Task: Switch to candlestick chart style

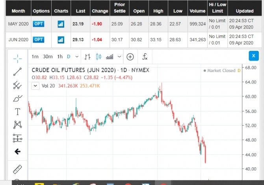Action: [99, 57]
